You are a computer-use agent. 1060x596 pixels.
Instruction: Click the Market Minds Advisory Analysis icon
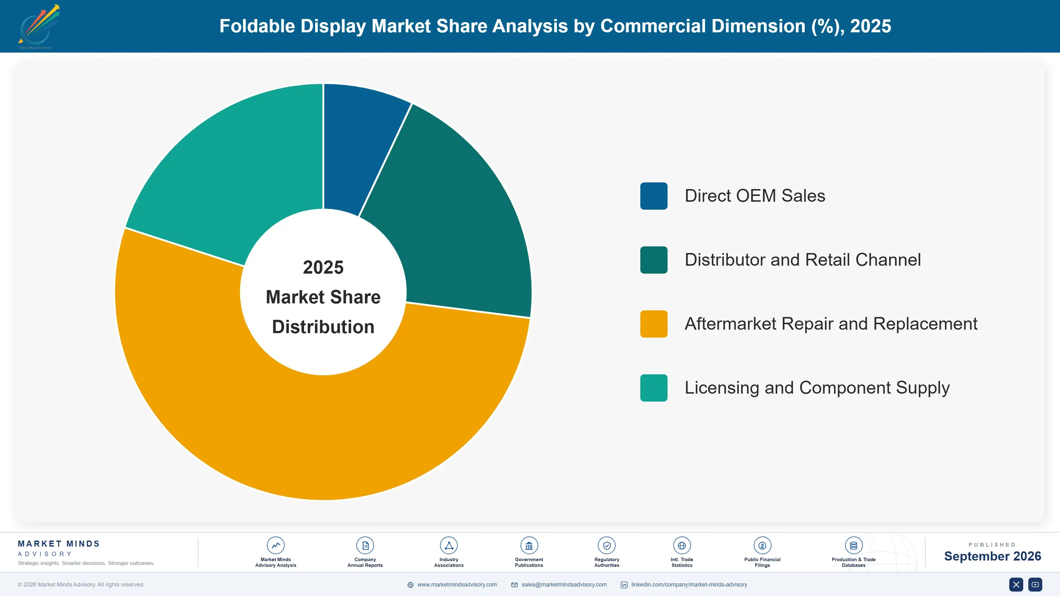pos(276,545)
